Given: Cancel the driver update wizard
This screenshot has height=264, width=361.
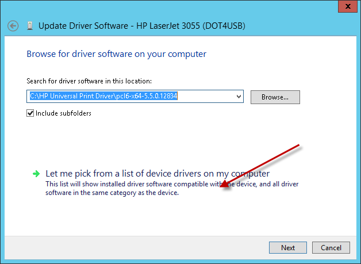Looking at the screenshot, I should point(331,248).
